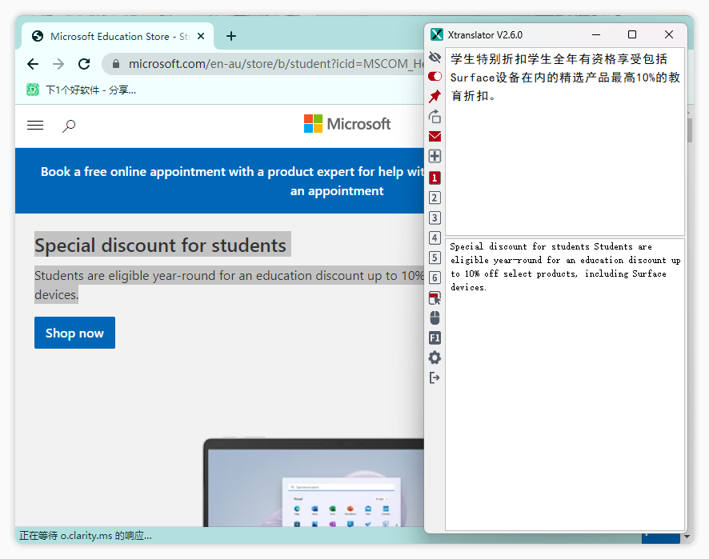Select the Microsoft Education Store tab
This screenshot has height=559, width=709.
118,36
